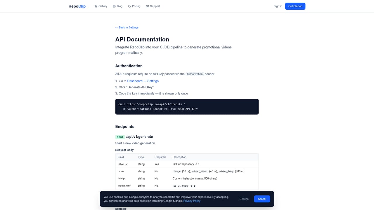Open the Gallery nav item

(101, 6)
